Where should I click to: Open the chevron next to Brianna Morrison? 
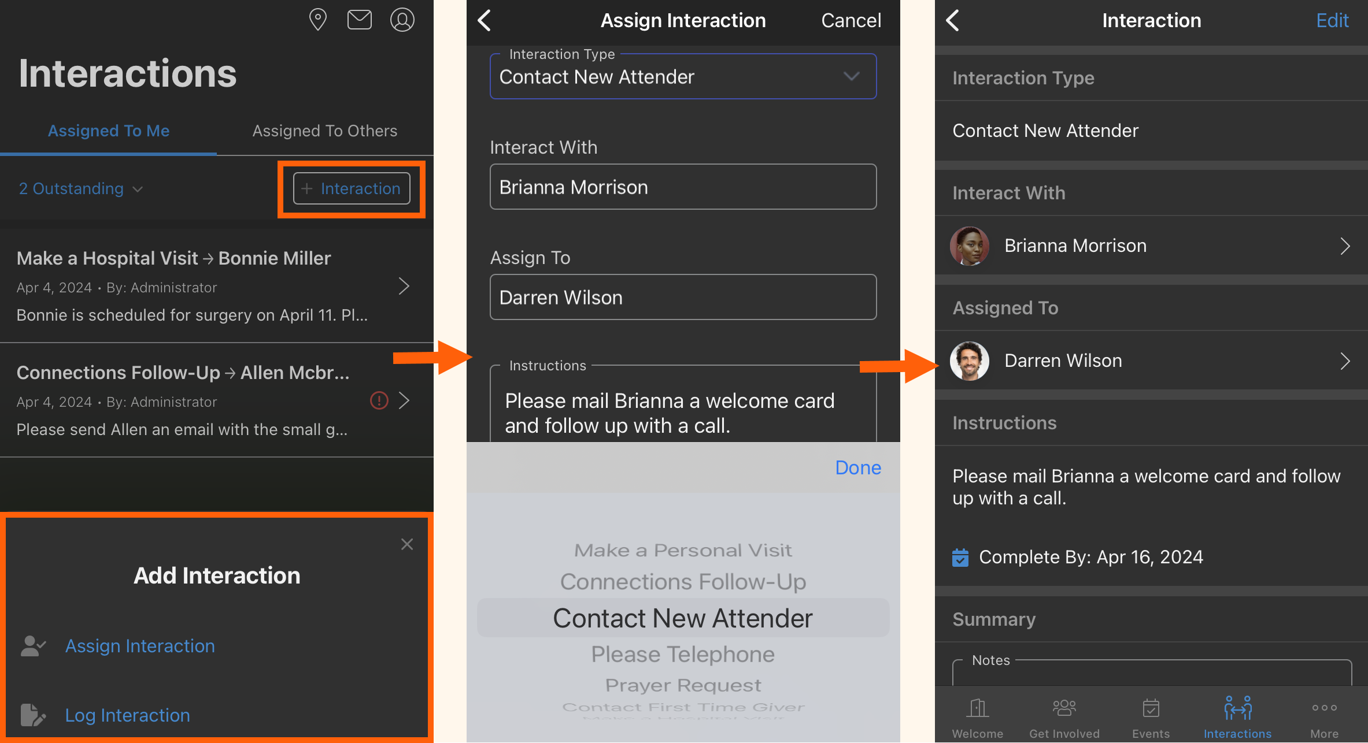tap(1346, 246)
